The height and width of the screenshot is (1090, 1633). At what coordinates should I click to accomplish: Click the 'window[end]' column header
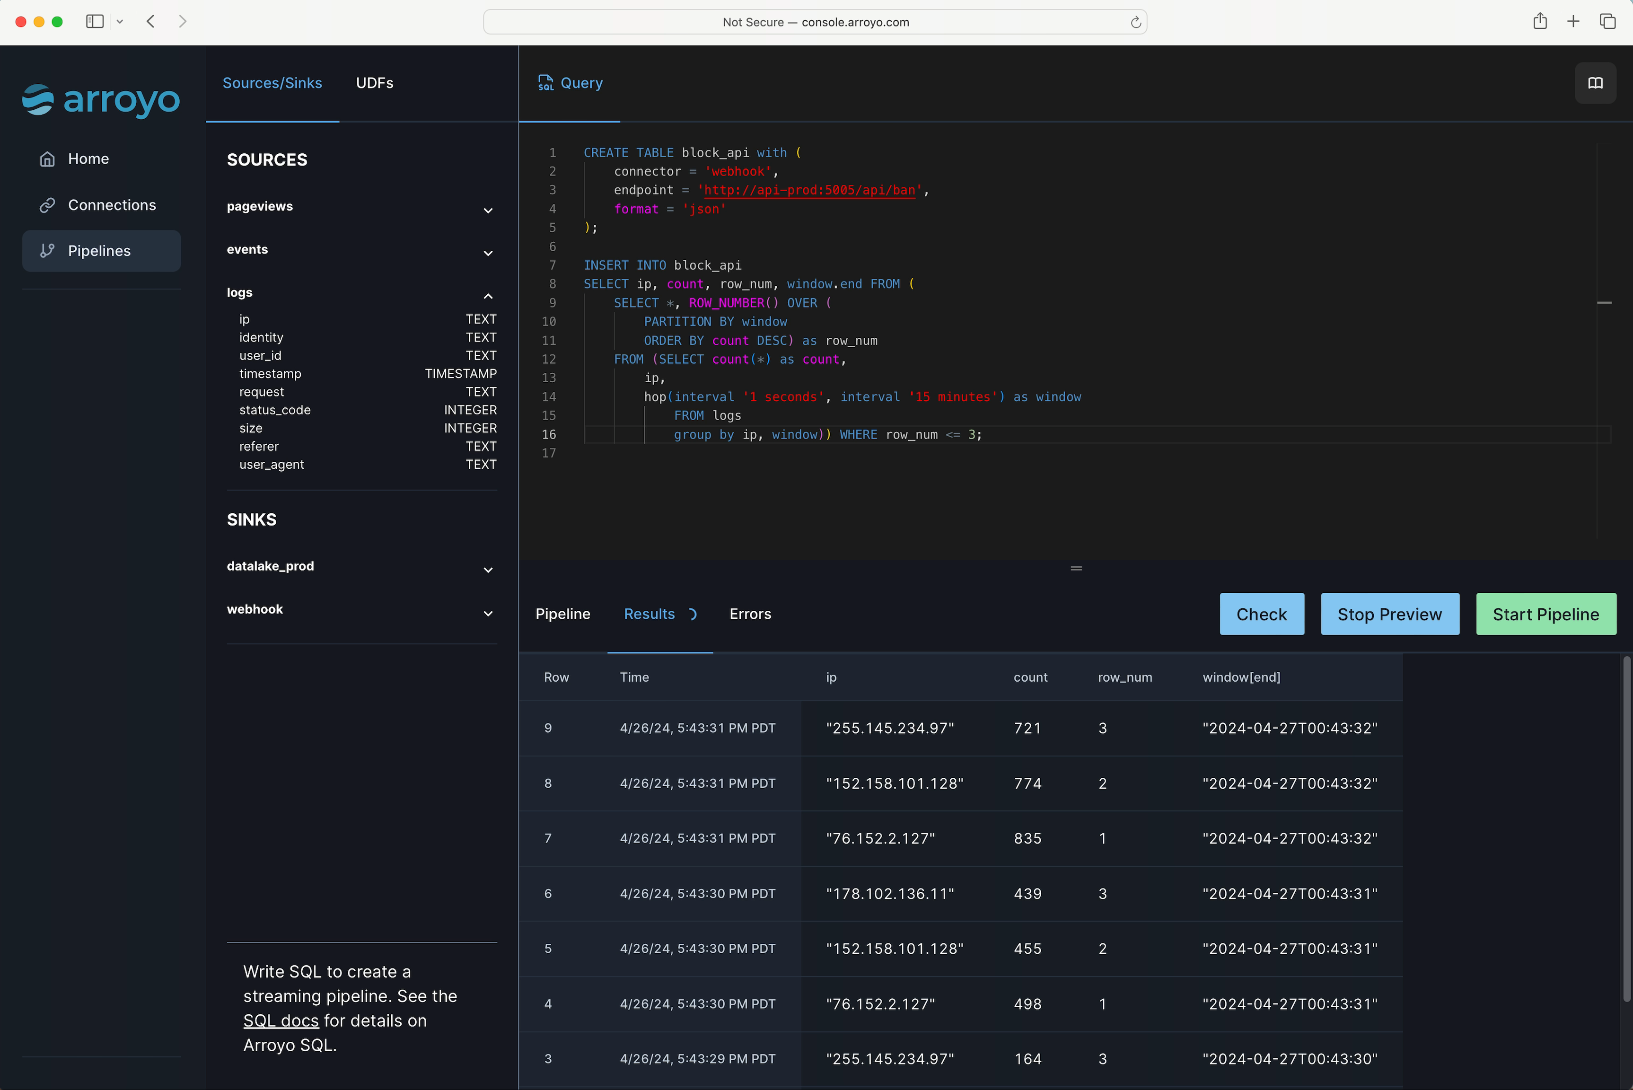[1241, 677]
